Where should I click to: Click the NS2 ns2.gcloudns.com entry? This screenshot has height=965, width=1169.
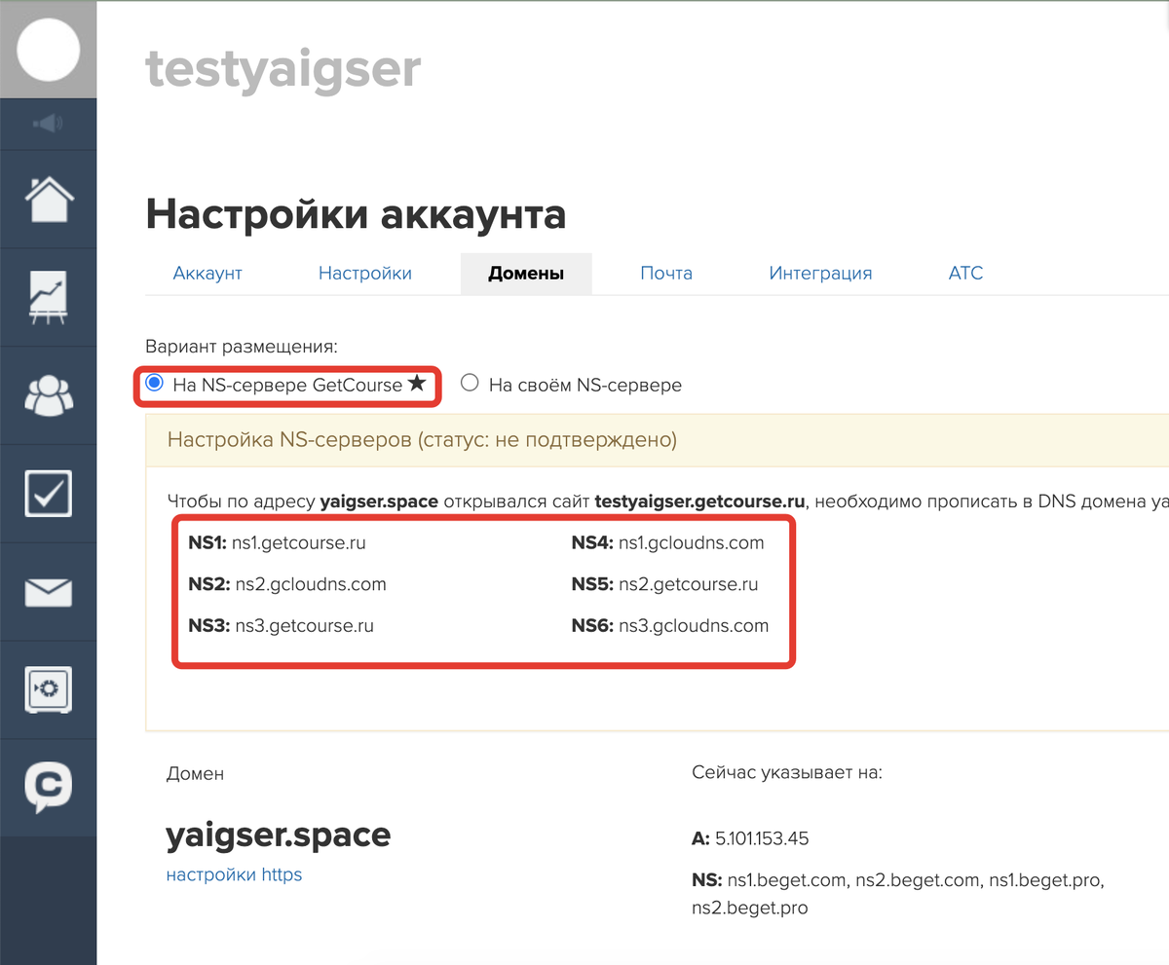tap(287, 584)
